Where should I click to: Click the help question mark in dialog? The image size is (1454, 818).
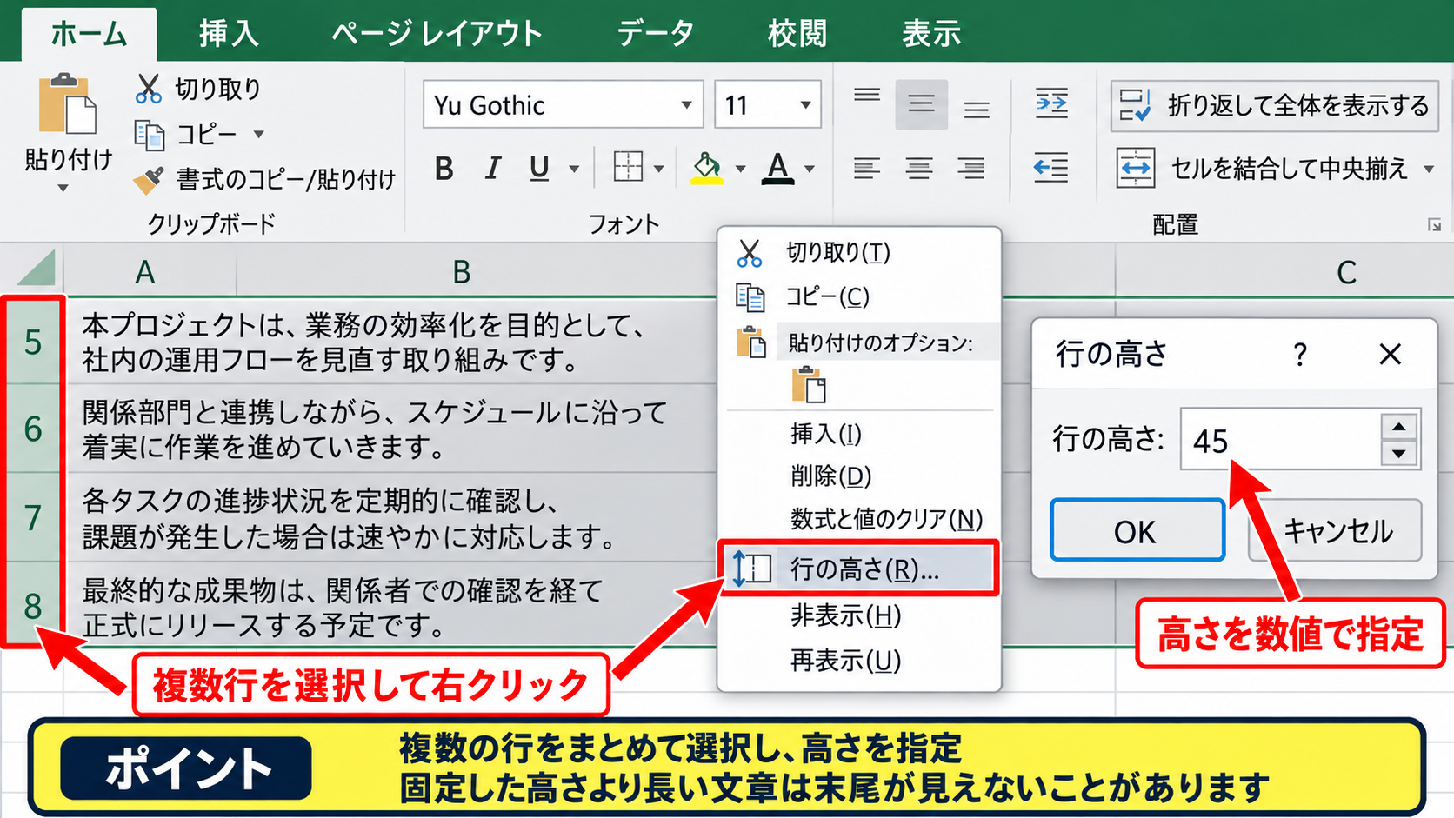coord(1300,354)
